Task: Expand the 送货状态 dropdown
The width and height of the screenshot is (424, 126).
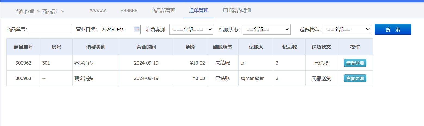Action: click(347, 29)
